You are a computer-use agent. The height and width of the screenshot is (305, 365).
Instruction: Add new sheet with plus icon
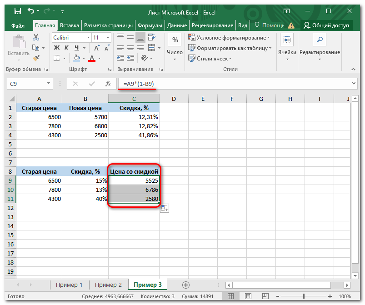point(185,285)
